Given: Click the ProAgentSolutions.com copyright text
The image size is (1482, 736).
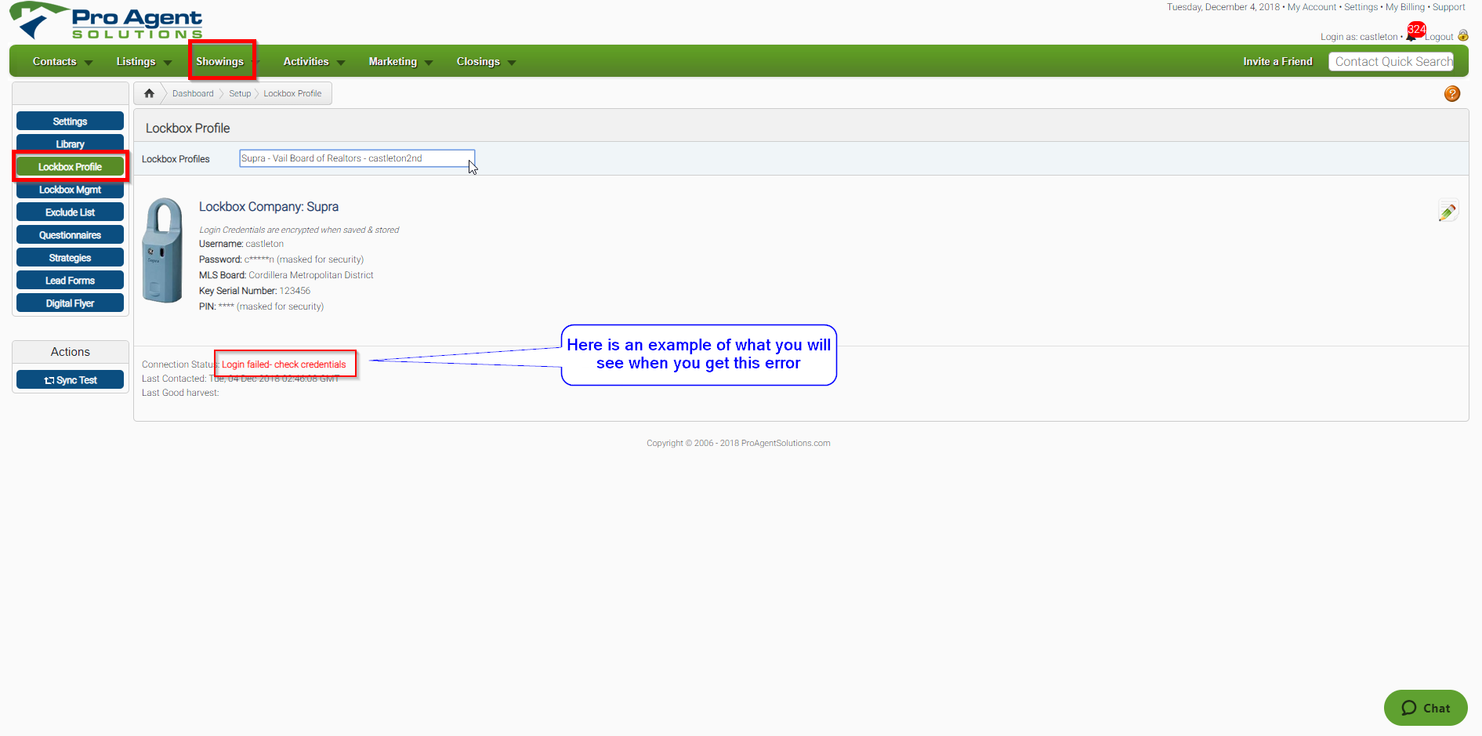Looking at the screenshot, I should pyautogui.click(x=738, y=443).
